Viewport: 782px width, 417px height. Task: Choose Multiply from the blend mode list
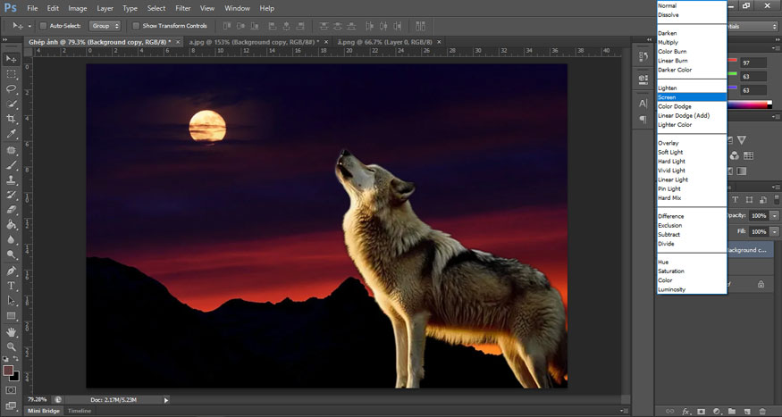point(668,42)
